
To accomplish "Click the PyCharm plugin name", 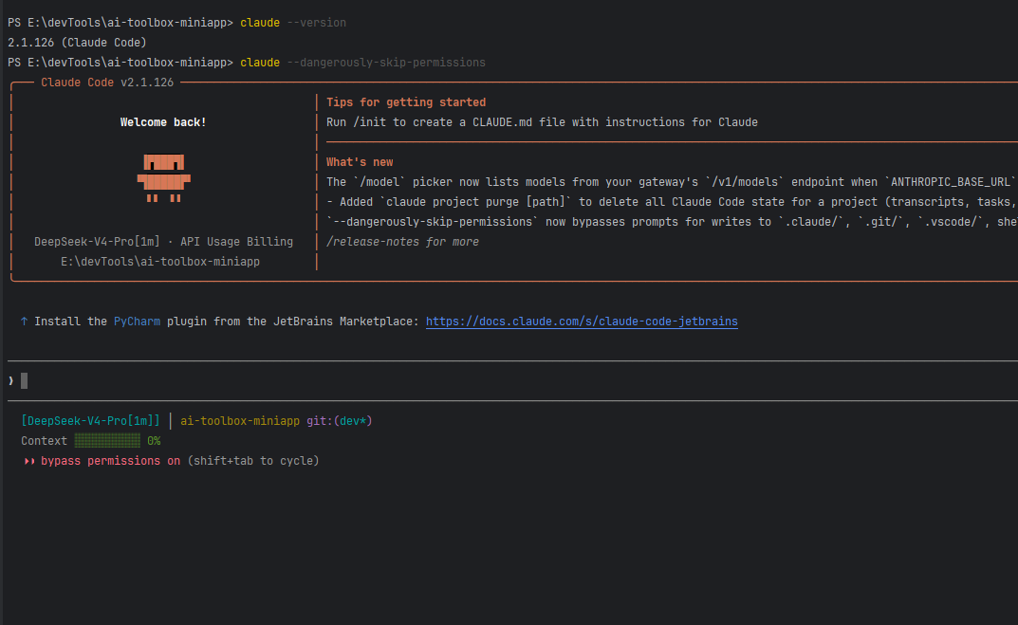I will [137, 322].
